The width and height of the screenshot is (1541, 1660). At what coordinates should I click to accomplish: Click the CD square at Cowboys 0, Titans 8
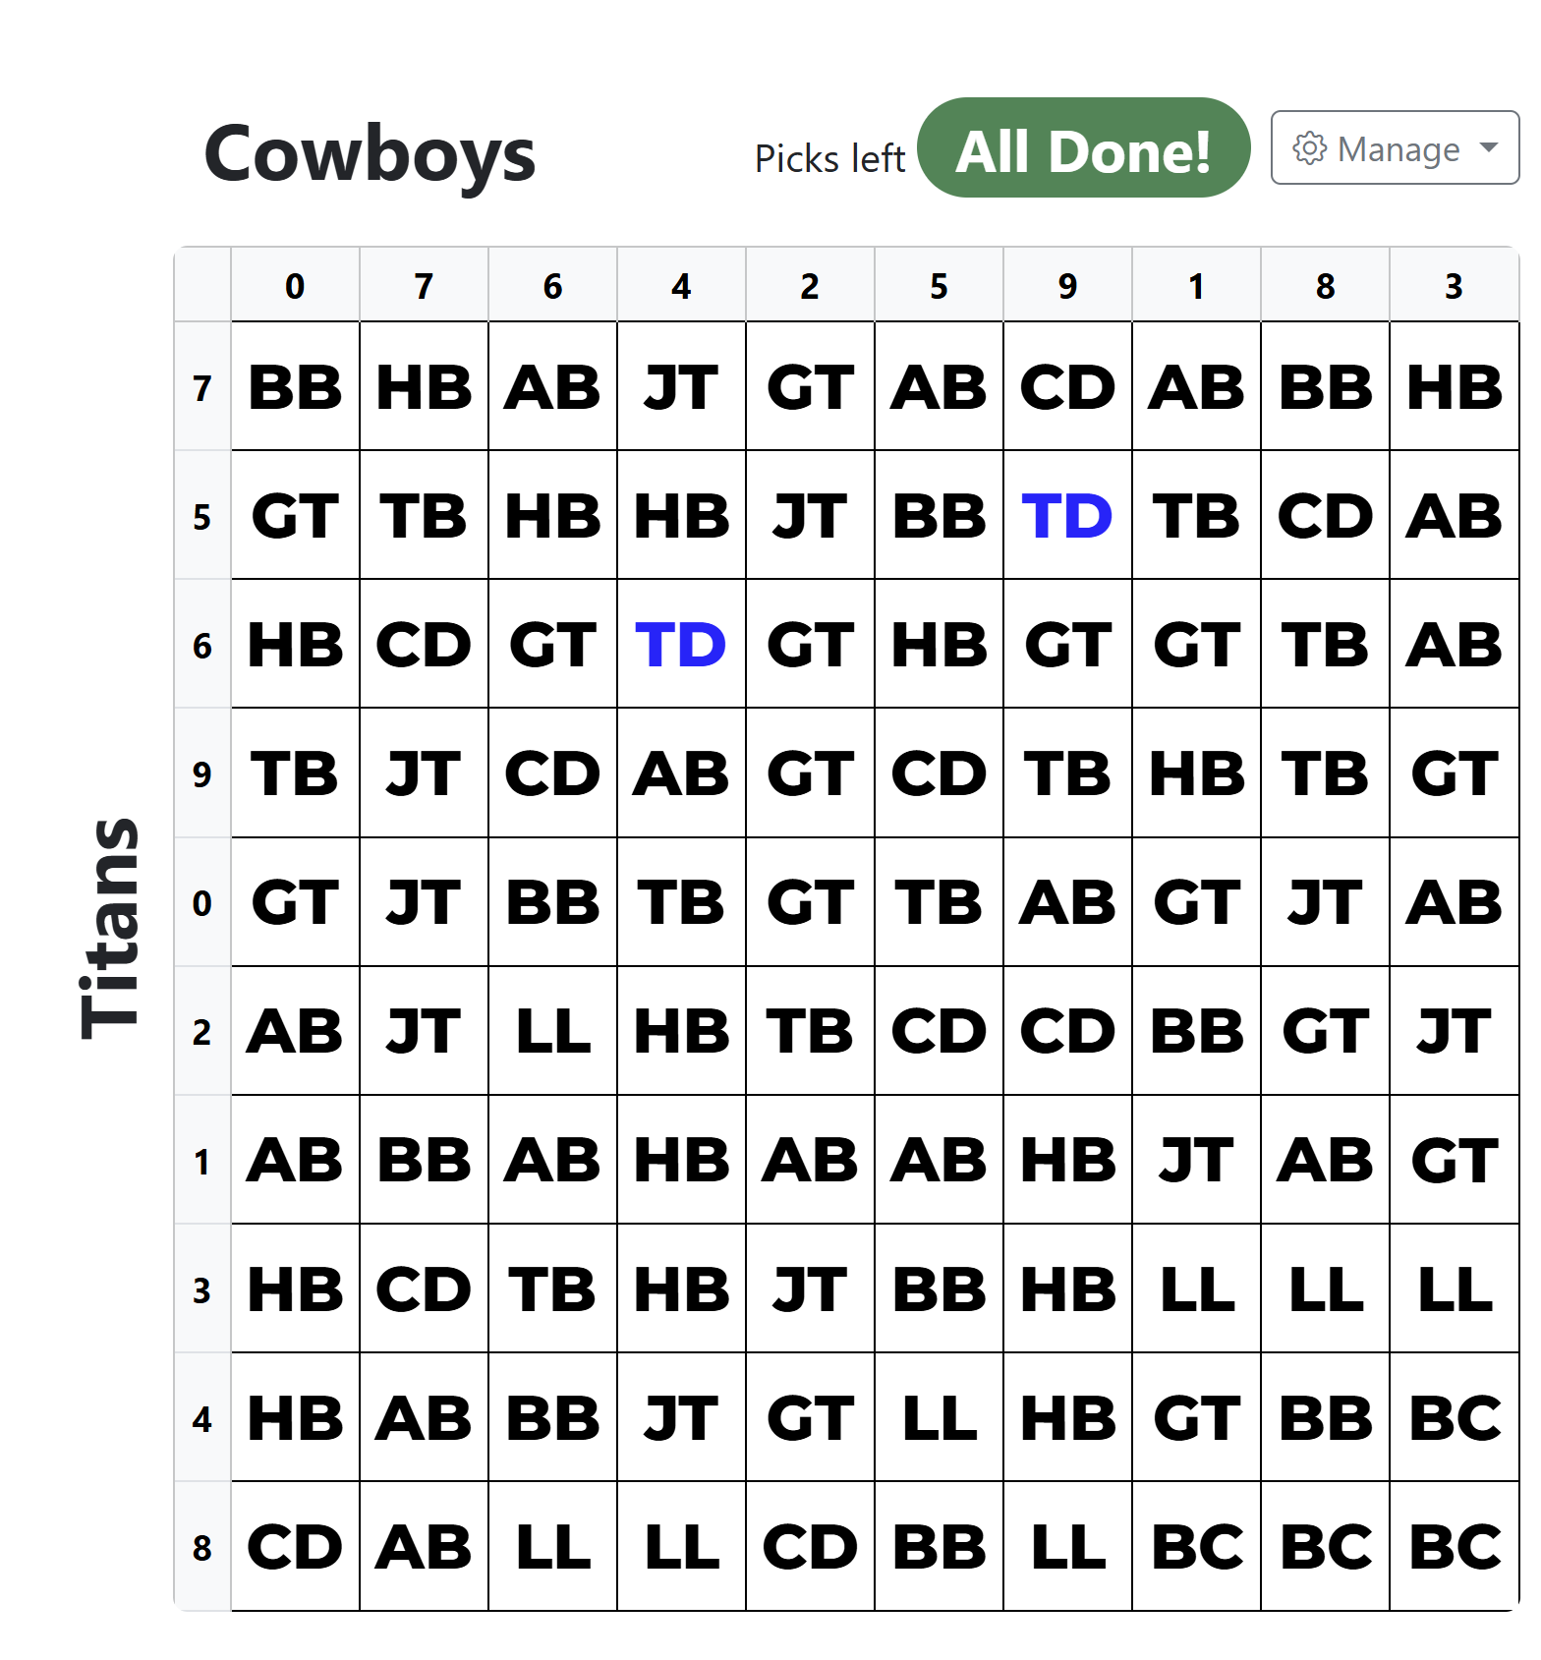coord(295,1547)
